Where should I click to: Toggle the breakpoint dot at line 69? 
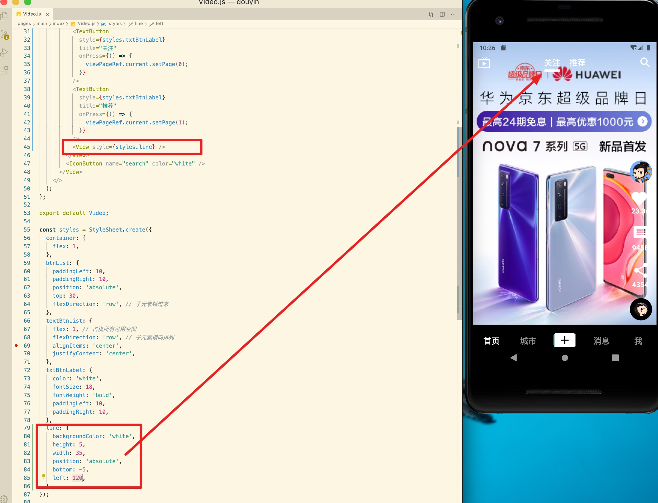pos(16,346)
